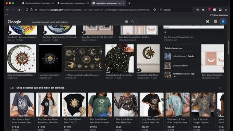Bookmark this page with the star
Image resolution: width=233 pixels, height=131 pixels.
coord(154,10)
